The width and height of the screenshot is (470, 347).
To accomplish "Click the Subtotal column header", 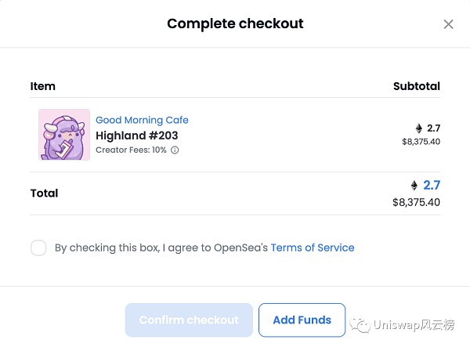I will pos(416,86).
